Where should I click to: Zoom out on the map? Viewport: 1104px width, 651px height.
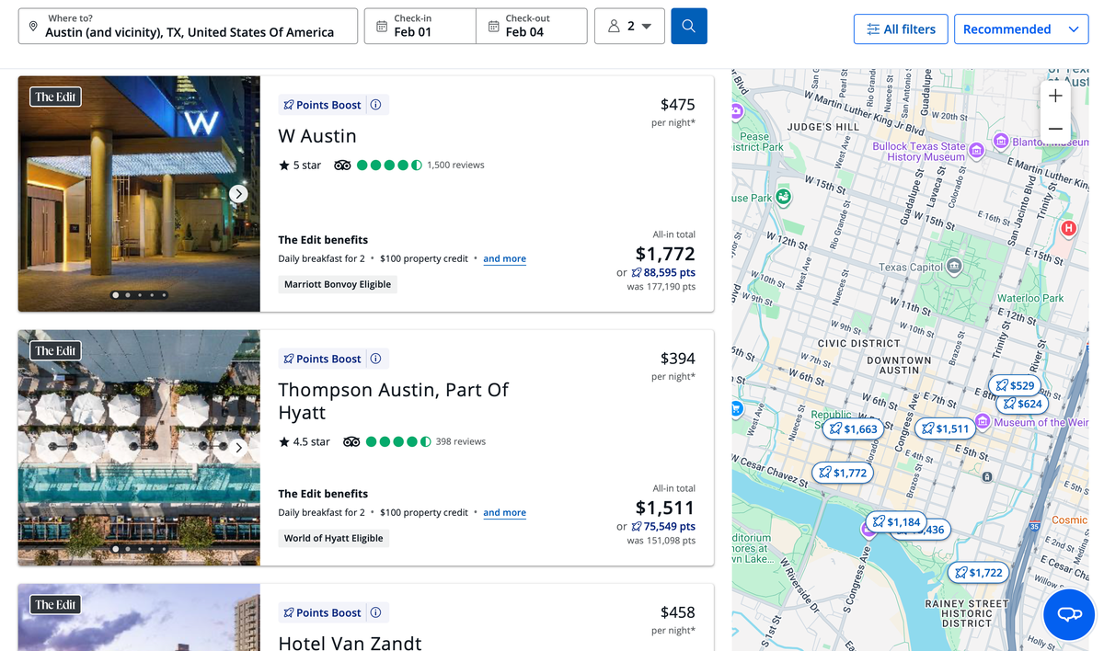[x=1055, y=129]
